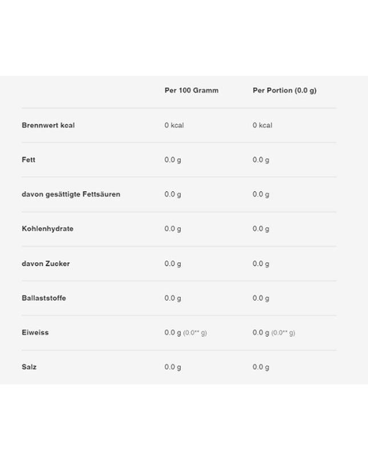The image size is (368, 461).
Task: Select 'davon gesättigte Fettsäuren' row label
Action: click(71, 194)
